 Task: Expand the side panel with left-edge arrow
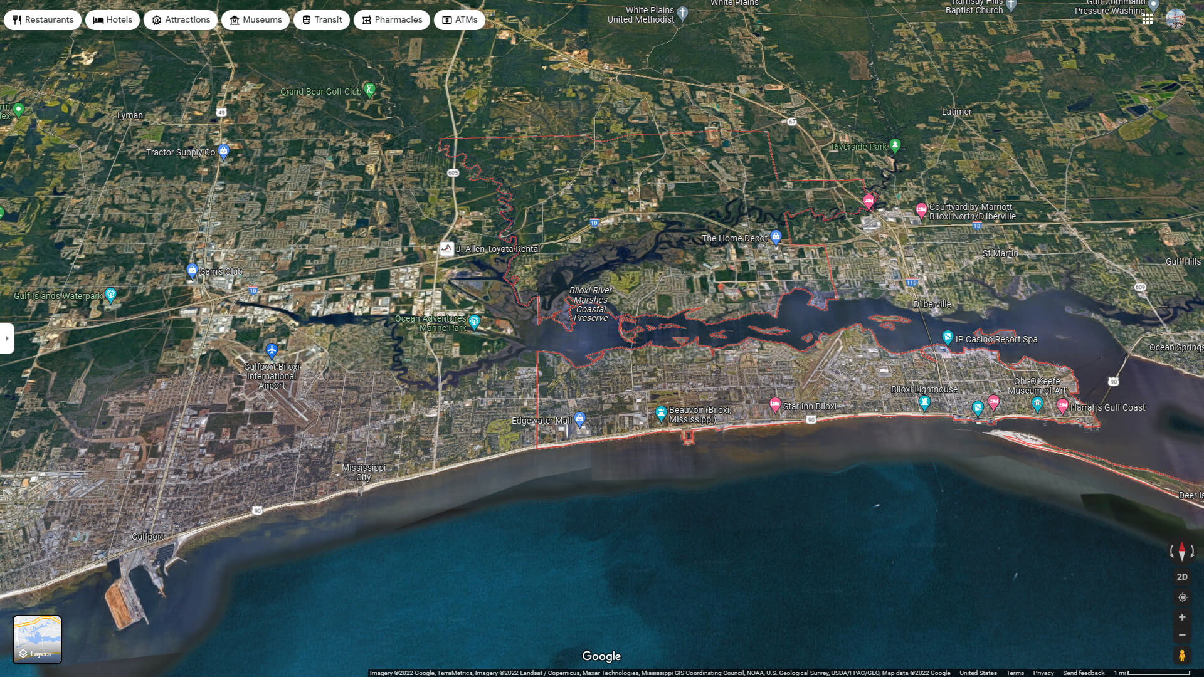click(x=6, y=338)
